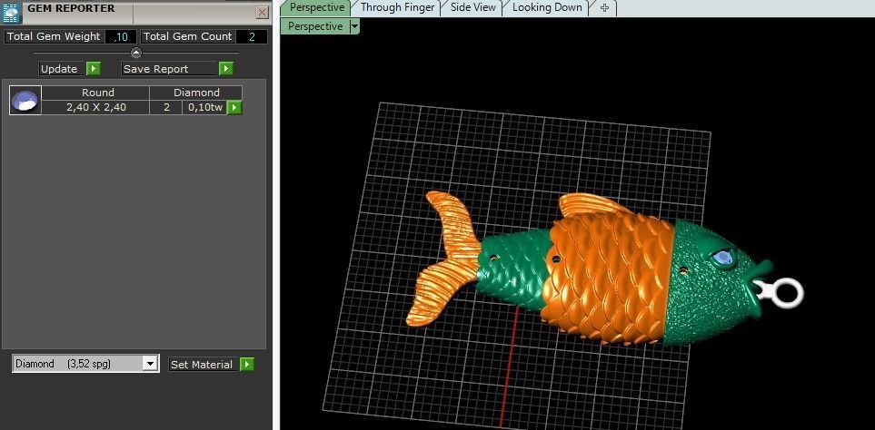The width and height of the screenshot is (875, 430).
Task: Select the white jump ring on the fish
Action: point(788,292)
